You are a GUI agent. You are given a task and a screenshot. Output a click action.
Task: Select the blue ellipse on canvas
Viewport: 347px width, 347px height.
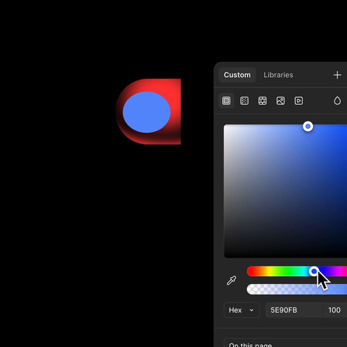pos(146,112)
